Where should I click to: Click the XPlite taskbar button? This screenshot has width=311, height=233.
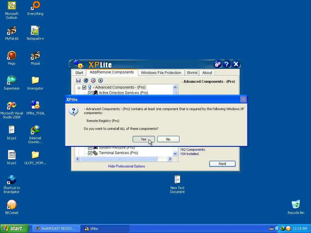point(105,229)
